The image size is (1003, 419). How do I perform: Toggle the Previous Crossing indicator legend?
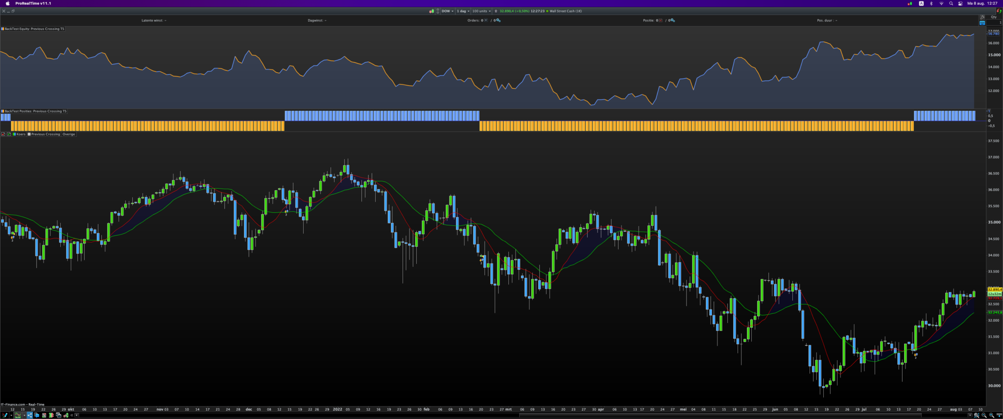[x=44, y=134]
